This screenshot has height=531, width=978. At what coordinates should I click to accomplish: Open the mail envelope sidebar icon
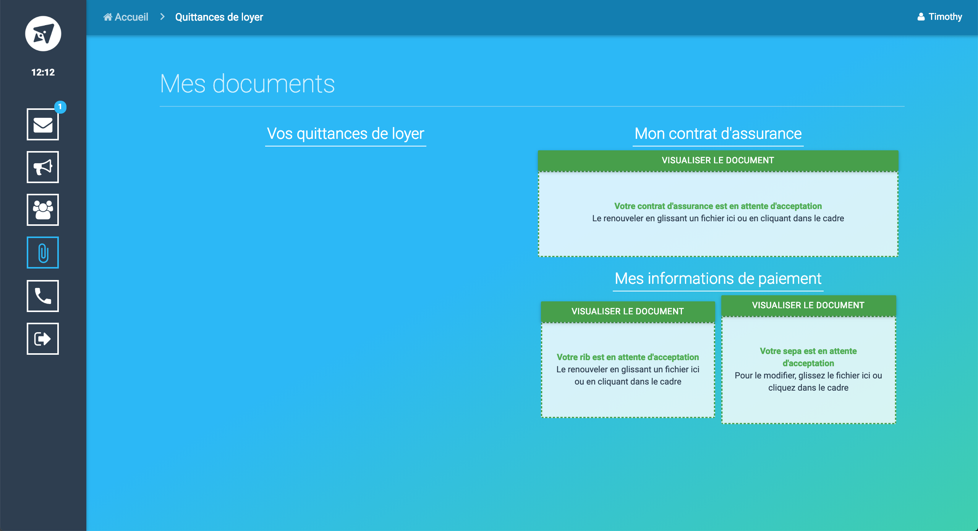pos(43,124)
